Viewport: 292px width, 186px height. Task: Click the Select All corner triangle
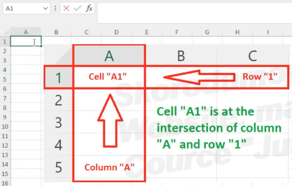6,33
